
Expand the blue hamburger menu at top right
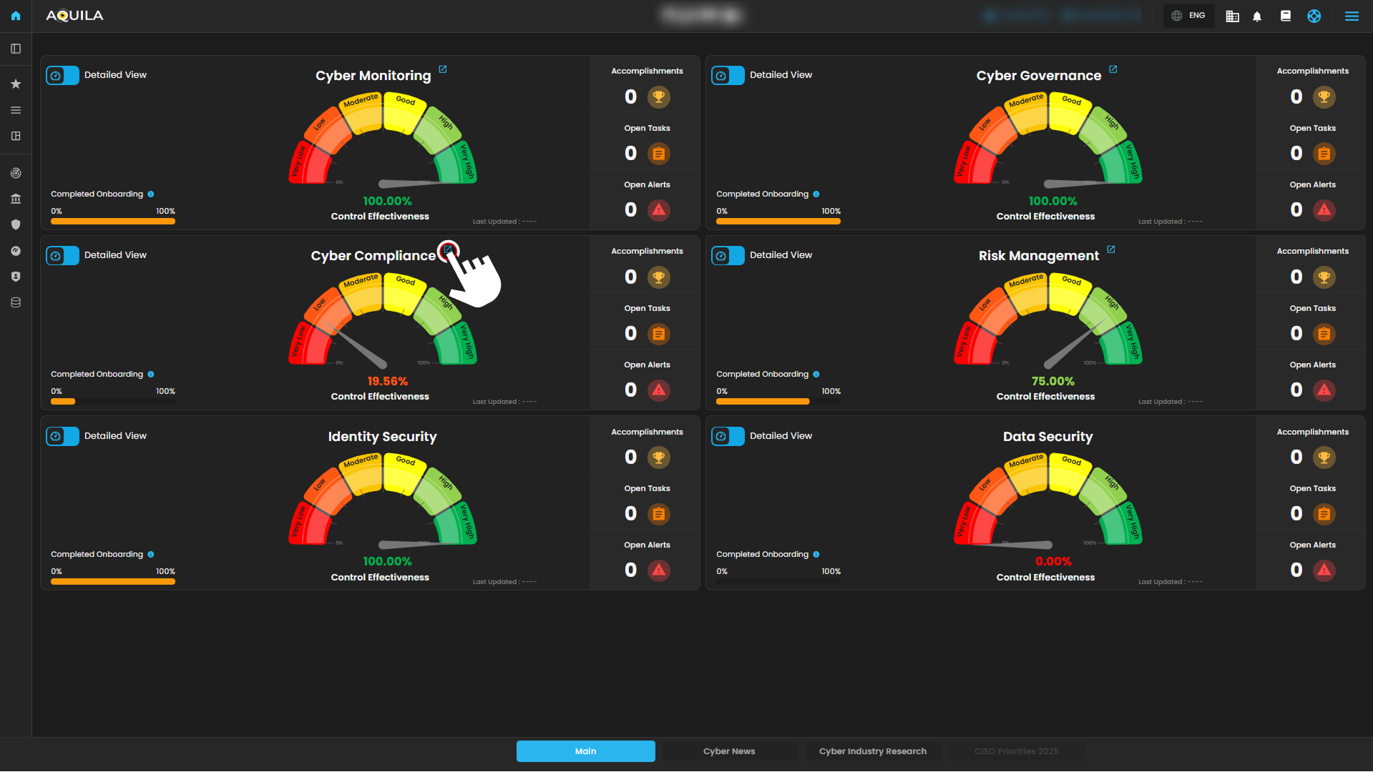coord(1352,16)
